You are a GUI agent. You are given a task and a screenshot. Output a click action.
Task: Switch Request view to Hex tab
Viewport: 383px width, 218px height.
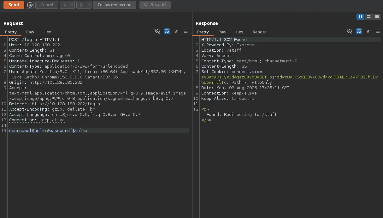click(x=47, y=32)
